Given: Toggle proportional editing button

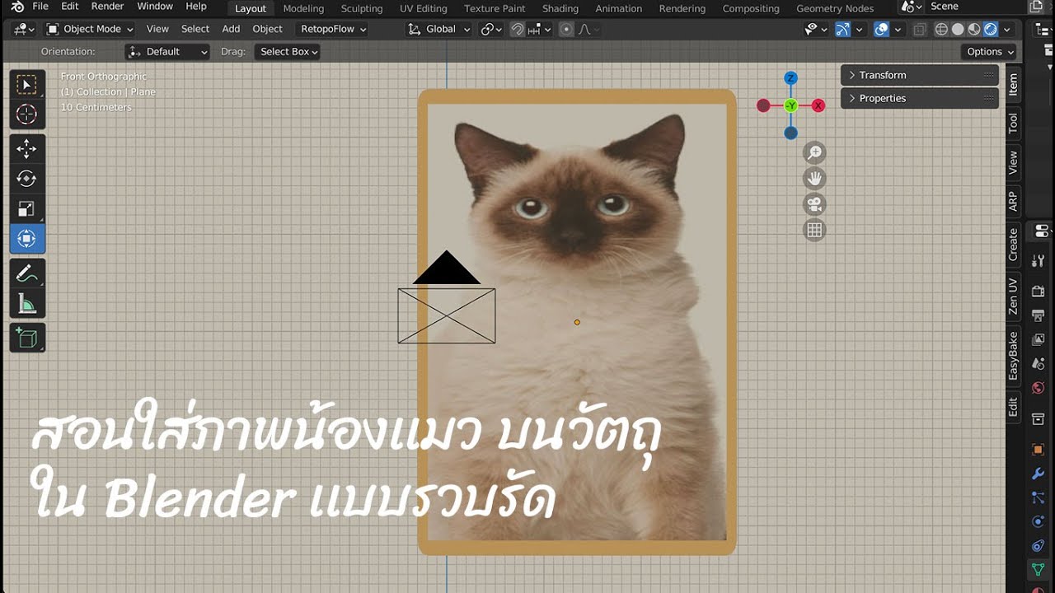Looking at the screenshot, I should (x=566, y=29).
